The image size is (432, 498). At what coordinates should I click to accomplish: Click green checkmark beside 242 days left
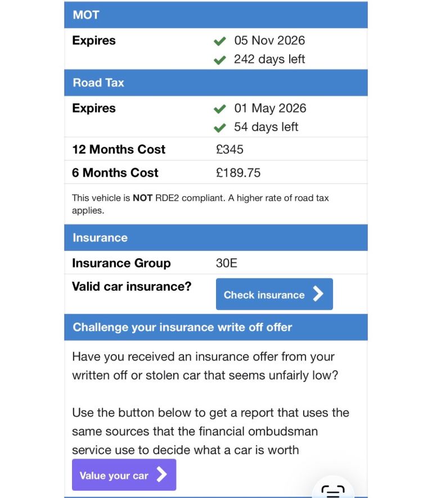pyautogui.click(x=220, y=60)
